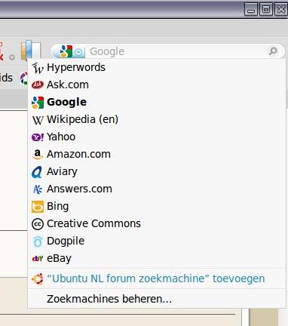
Task: Add the Ubuntu NL forum zoekmachine
Action: tap(157, 278)
